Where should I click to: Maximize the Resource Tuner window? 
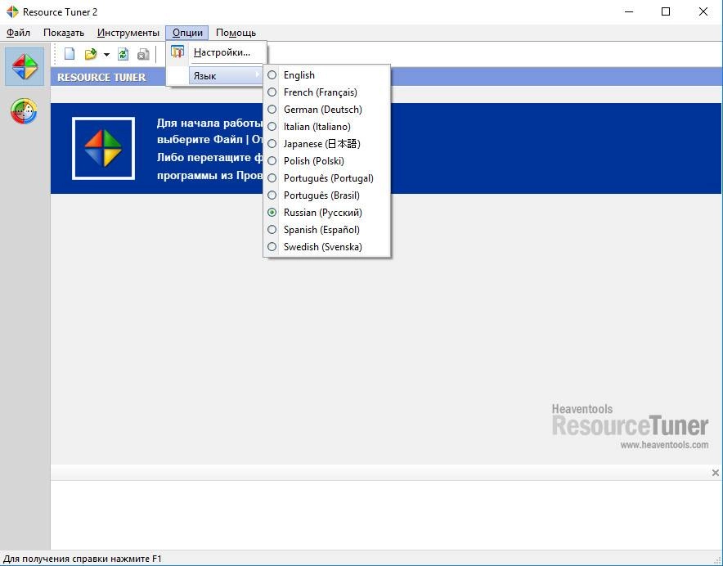click(x=666, y=11)
